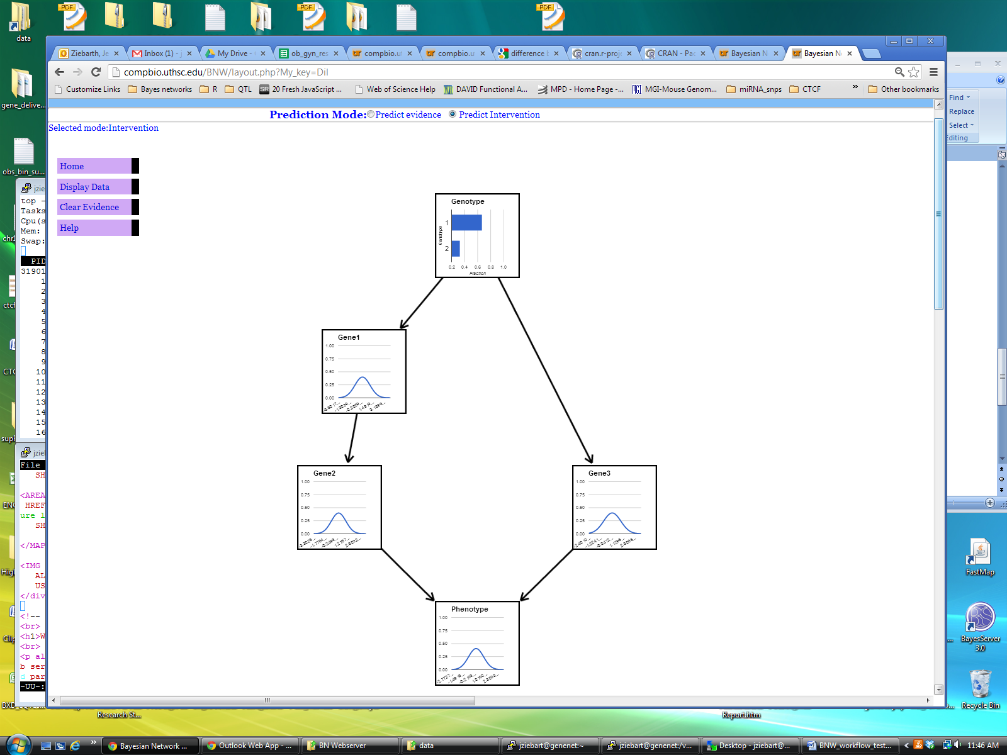Close the My Drive tab

pyautogui.click(x=263, y=53)
